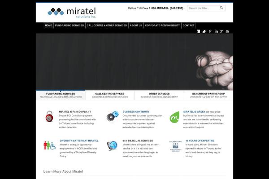The width and height of the screenshot is (269, 179).
Task: Open the Twitter bird icon
Action: click(204, 31)
